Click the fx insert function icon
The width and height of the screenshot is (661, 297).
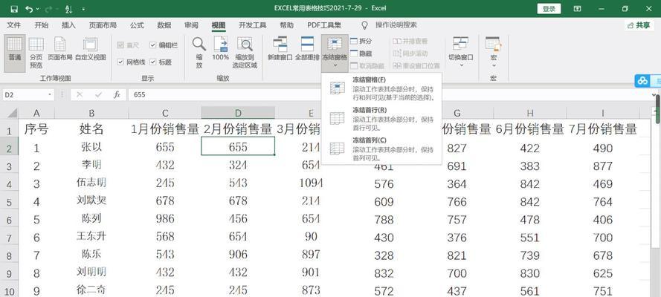[117, 95]
